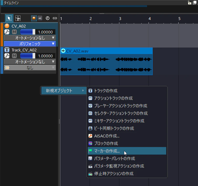Select the Track_CV_A02 track name
This screenshot has width=198, height=186.
(24, 50)
